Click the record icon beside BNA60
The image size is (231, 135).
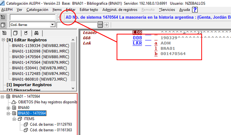[x=14, y=108]
